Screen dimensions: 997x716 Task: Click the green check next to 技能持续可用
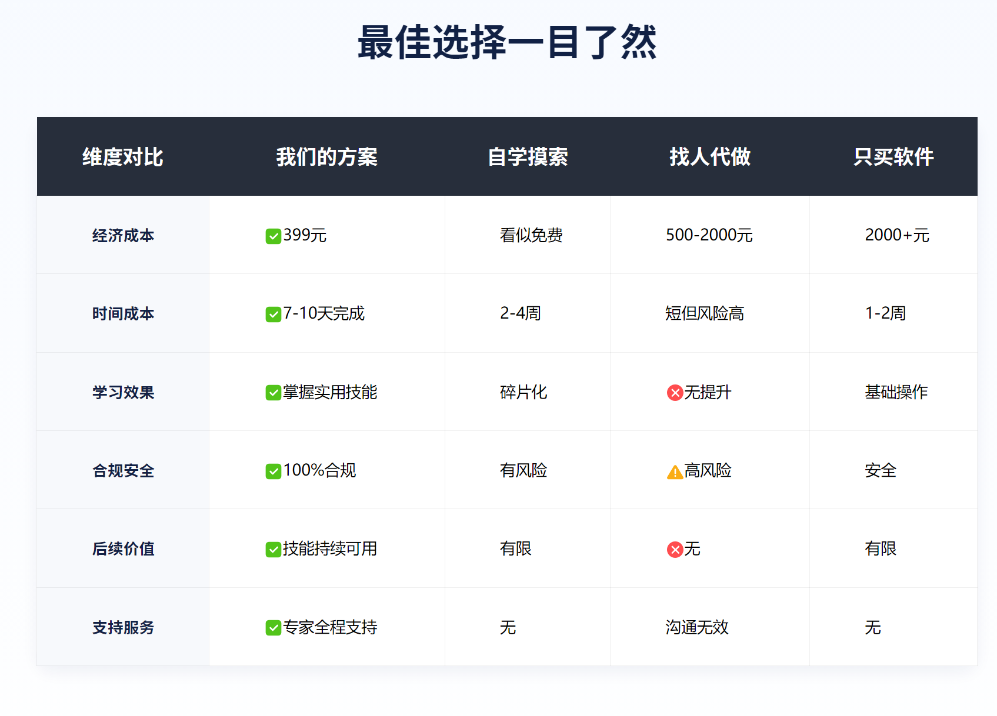[273, 550]
